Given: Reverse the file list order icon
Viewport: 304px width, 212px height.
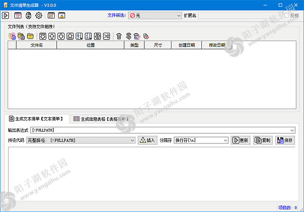Looking at the screenshot, I should point(97,36).
